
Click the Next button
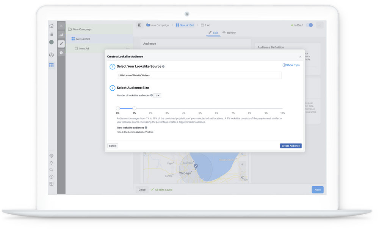pos(318,190)
